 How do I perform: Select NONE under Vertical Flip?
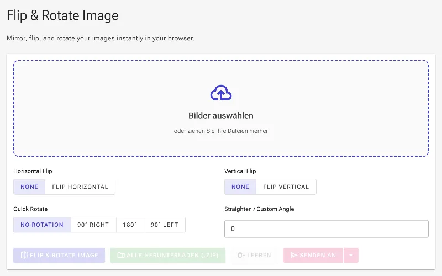pyautogui.click(x=240, y=187)
